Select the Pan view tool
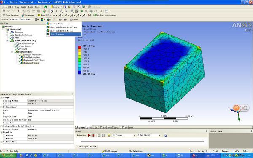Image resolution: width=253 pixels, height=158 pixels. point(57,11)
